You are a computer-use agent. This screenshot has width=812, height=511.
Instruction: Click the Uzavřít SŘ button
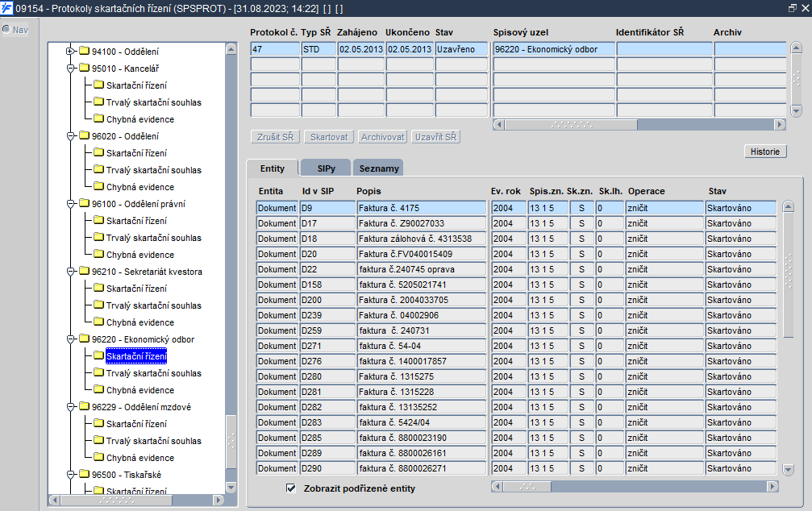(x=436, y=137)
